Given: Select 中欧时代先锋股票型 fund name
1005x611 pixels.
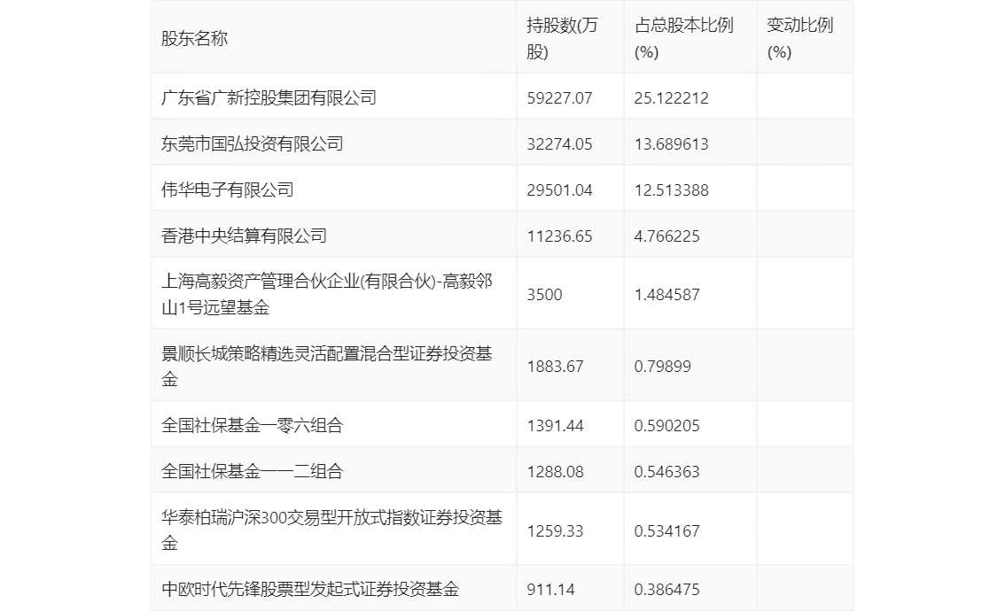Looking at the screenshot, I should click(310, 589).
